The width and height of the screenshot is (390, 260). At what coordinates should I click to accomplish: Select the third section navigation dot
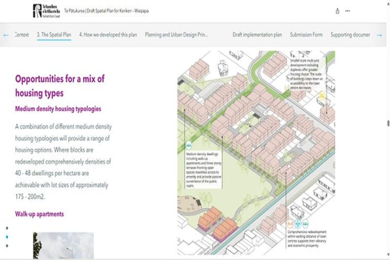coord(7,246)
